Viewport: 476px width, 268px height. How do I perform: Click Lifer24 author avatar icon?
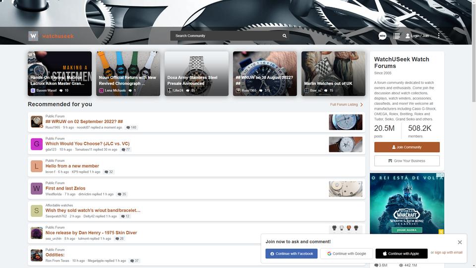coord(170,90)
